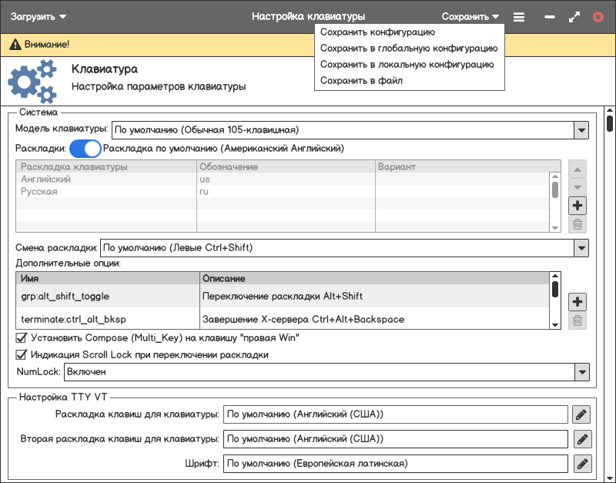This screenshot has width=616, height=483.
Task: Open the Модель клавиатуры dropdown
Action: click(581, 130)
